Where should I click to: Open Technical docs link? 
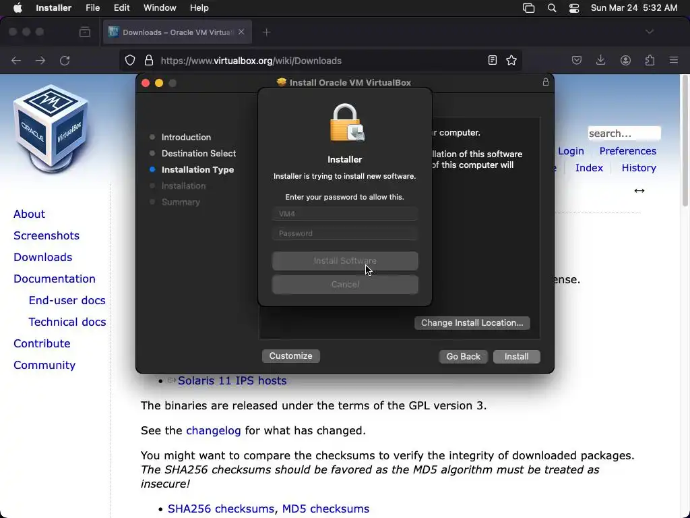67,322
